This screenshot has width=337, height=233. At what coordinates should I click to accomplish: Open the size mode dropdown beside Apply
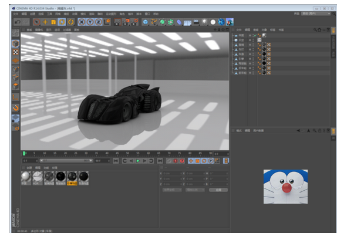pos(195,190)
